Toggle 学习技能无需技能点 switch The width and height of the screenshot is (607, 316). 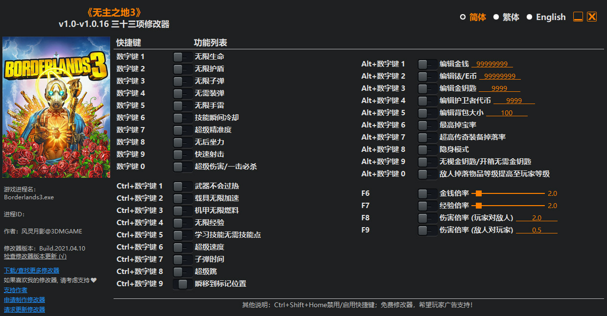tap(183, 235)
